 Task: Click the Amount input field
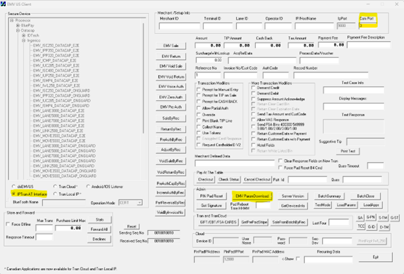click(208, 45)
